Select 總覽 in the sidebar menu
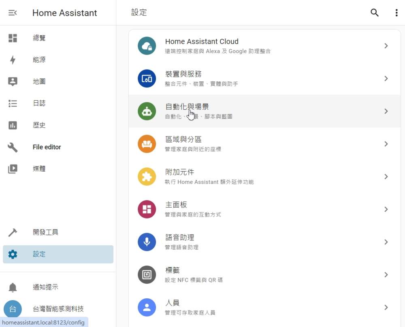Viewport: 405px width, 327px height. pyautogui.click(x=39, y=38)
